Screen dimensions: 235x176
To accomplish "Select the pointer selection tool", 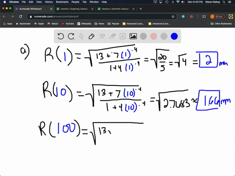I will (x=81, y=36).
